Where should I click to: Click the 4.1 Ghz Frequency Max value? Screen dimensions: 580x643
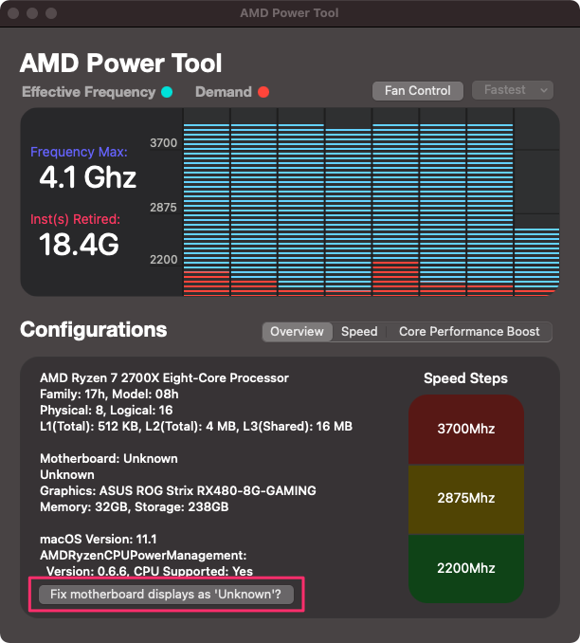coord(87,177)
